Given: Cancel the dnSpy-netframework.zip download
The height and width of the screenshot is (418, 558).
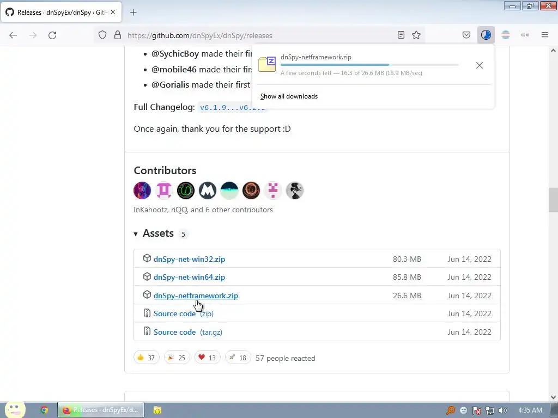Looking at the screenshot, I should 480,65.
